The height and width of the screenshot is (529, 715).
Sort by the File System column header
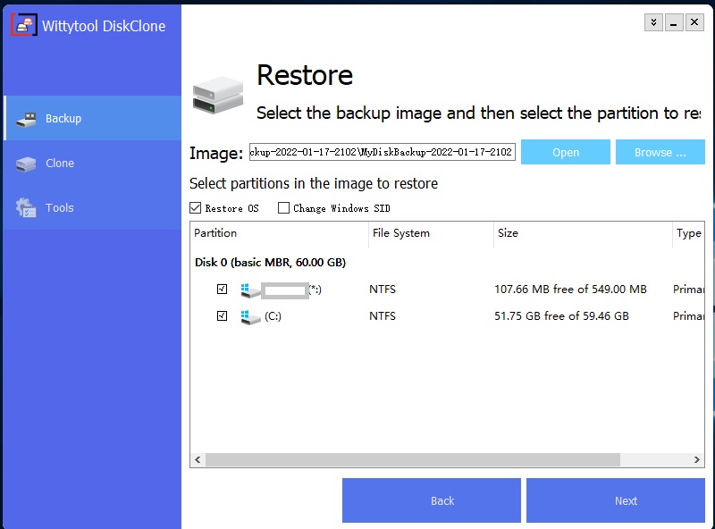point(431,233)
